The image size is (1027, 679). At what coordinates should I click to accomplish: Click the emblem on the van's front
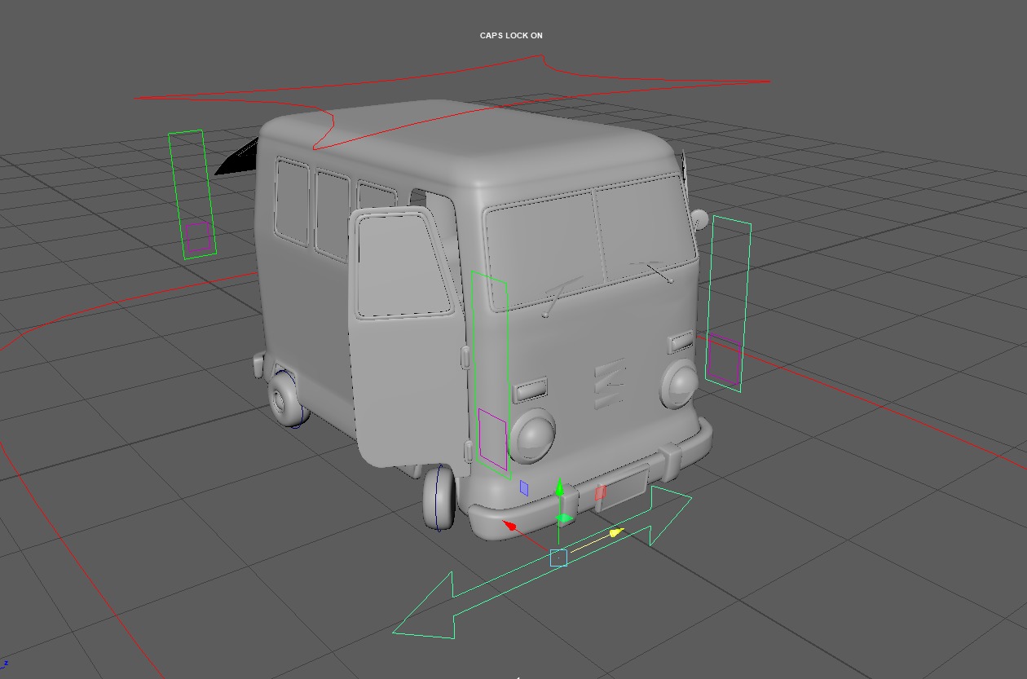coord(609,383)
